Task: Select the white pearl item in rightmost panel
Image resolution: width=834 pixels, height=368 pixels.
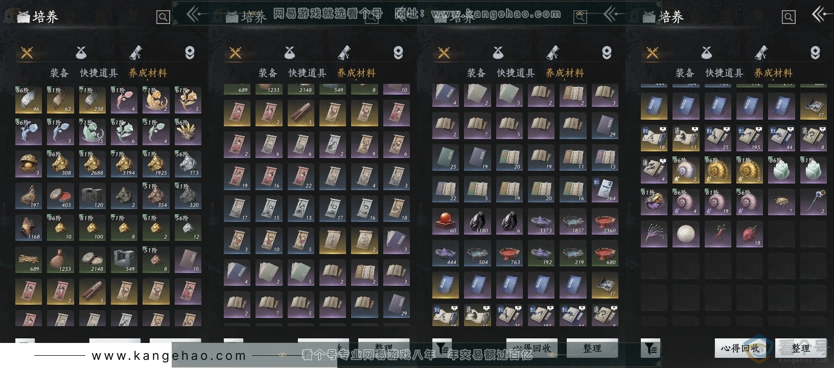Action: pos(686,234)
